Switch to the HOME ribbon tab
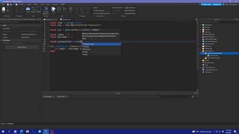Screen dimensions: 239x134 pos(29,4)
